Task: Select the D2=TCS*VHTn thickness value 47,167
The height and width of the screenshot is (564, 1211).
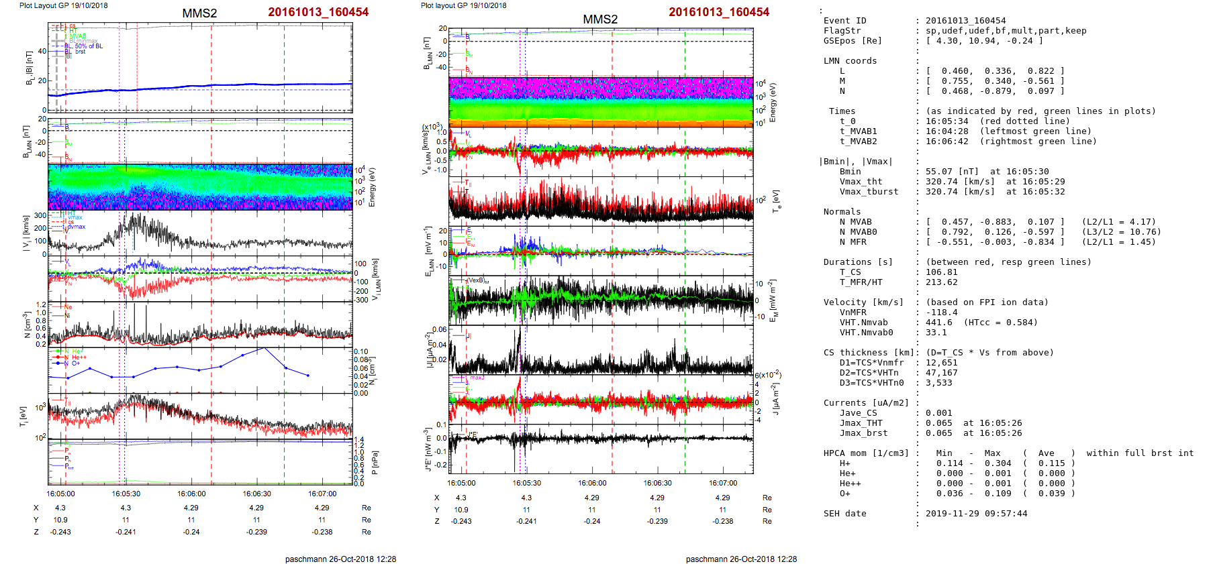Action: tap(941, 373)
